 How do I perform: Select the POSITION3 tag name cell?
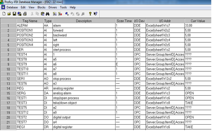click(30, 40)
